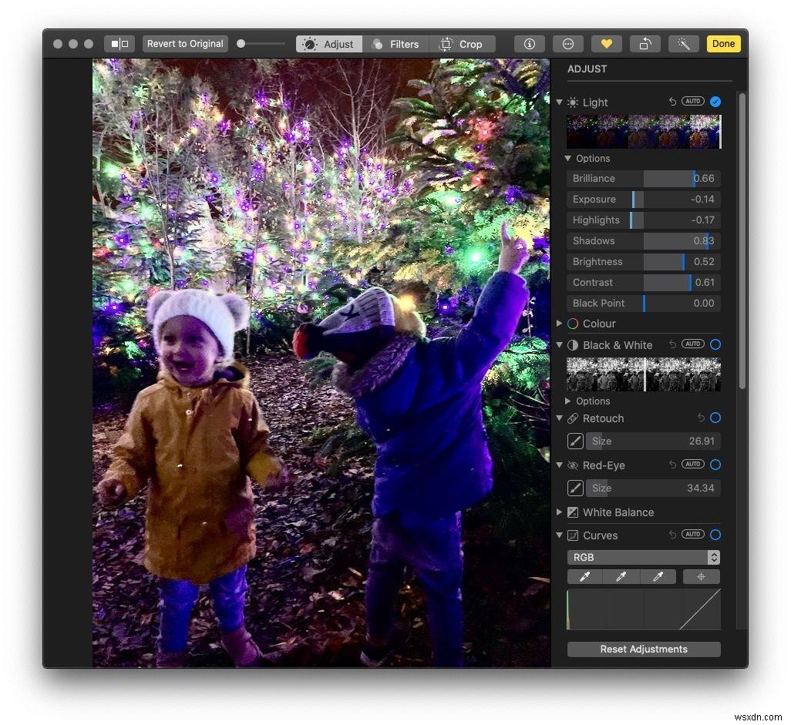Pick the shadows eyedropper in Curves
Viewport: 791px width, 725px height.
tap(584, 576)
